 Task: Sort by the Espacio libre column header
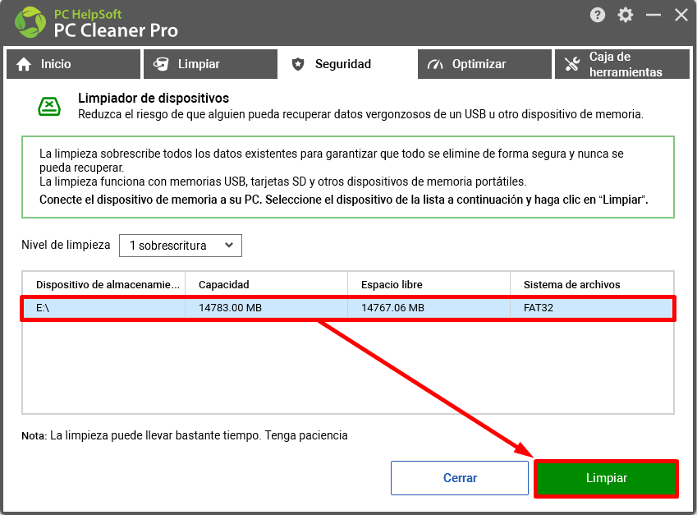[x=429, y=285]
